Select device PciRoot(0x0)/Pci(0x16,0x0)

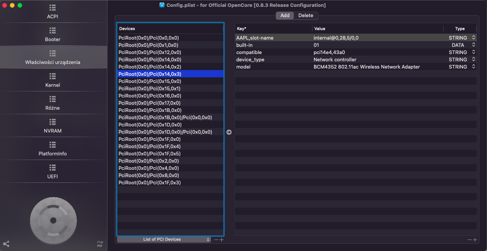(x=170, y=96)
